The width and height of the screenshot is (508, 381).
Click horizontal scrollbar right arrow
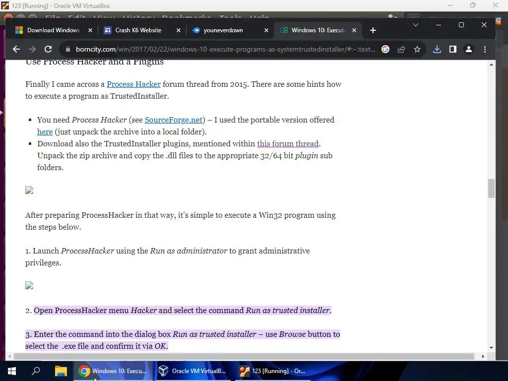coord(483,356)
